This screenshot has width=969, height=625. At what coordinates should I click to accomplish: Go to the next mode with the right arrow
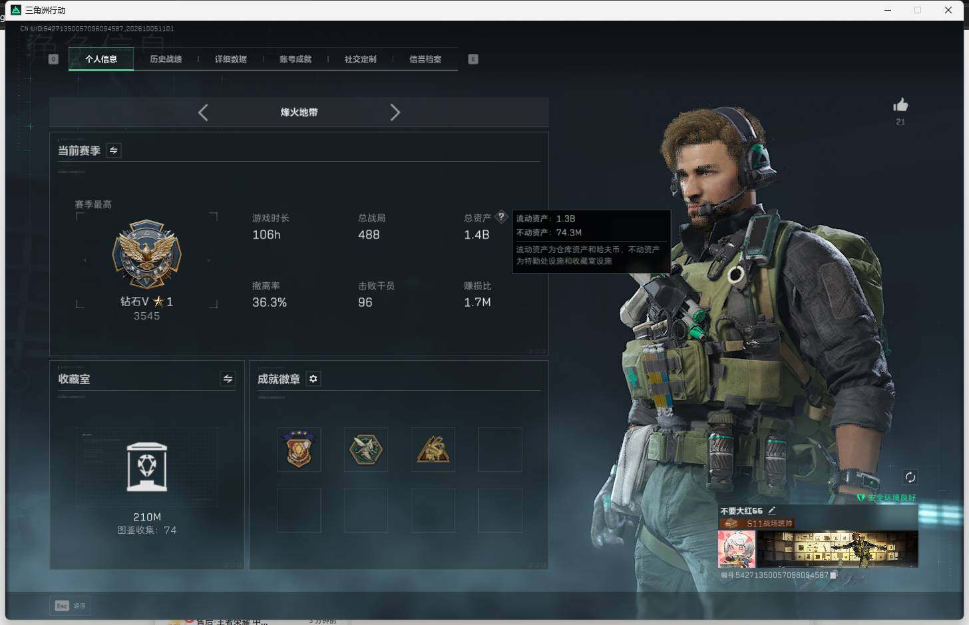[x=395, y=112]
